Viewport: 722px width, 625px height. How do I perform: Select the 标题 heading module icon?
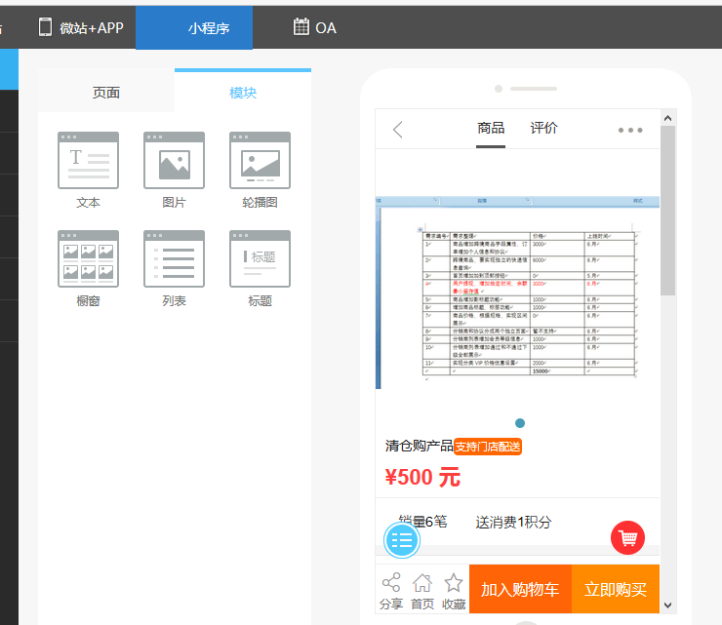(x=260, y=258)
